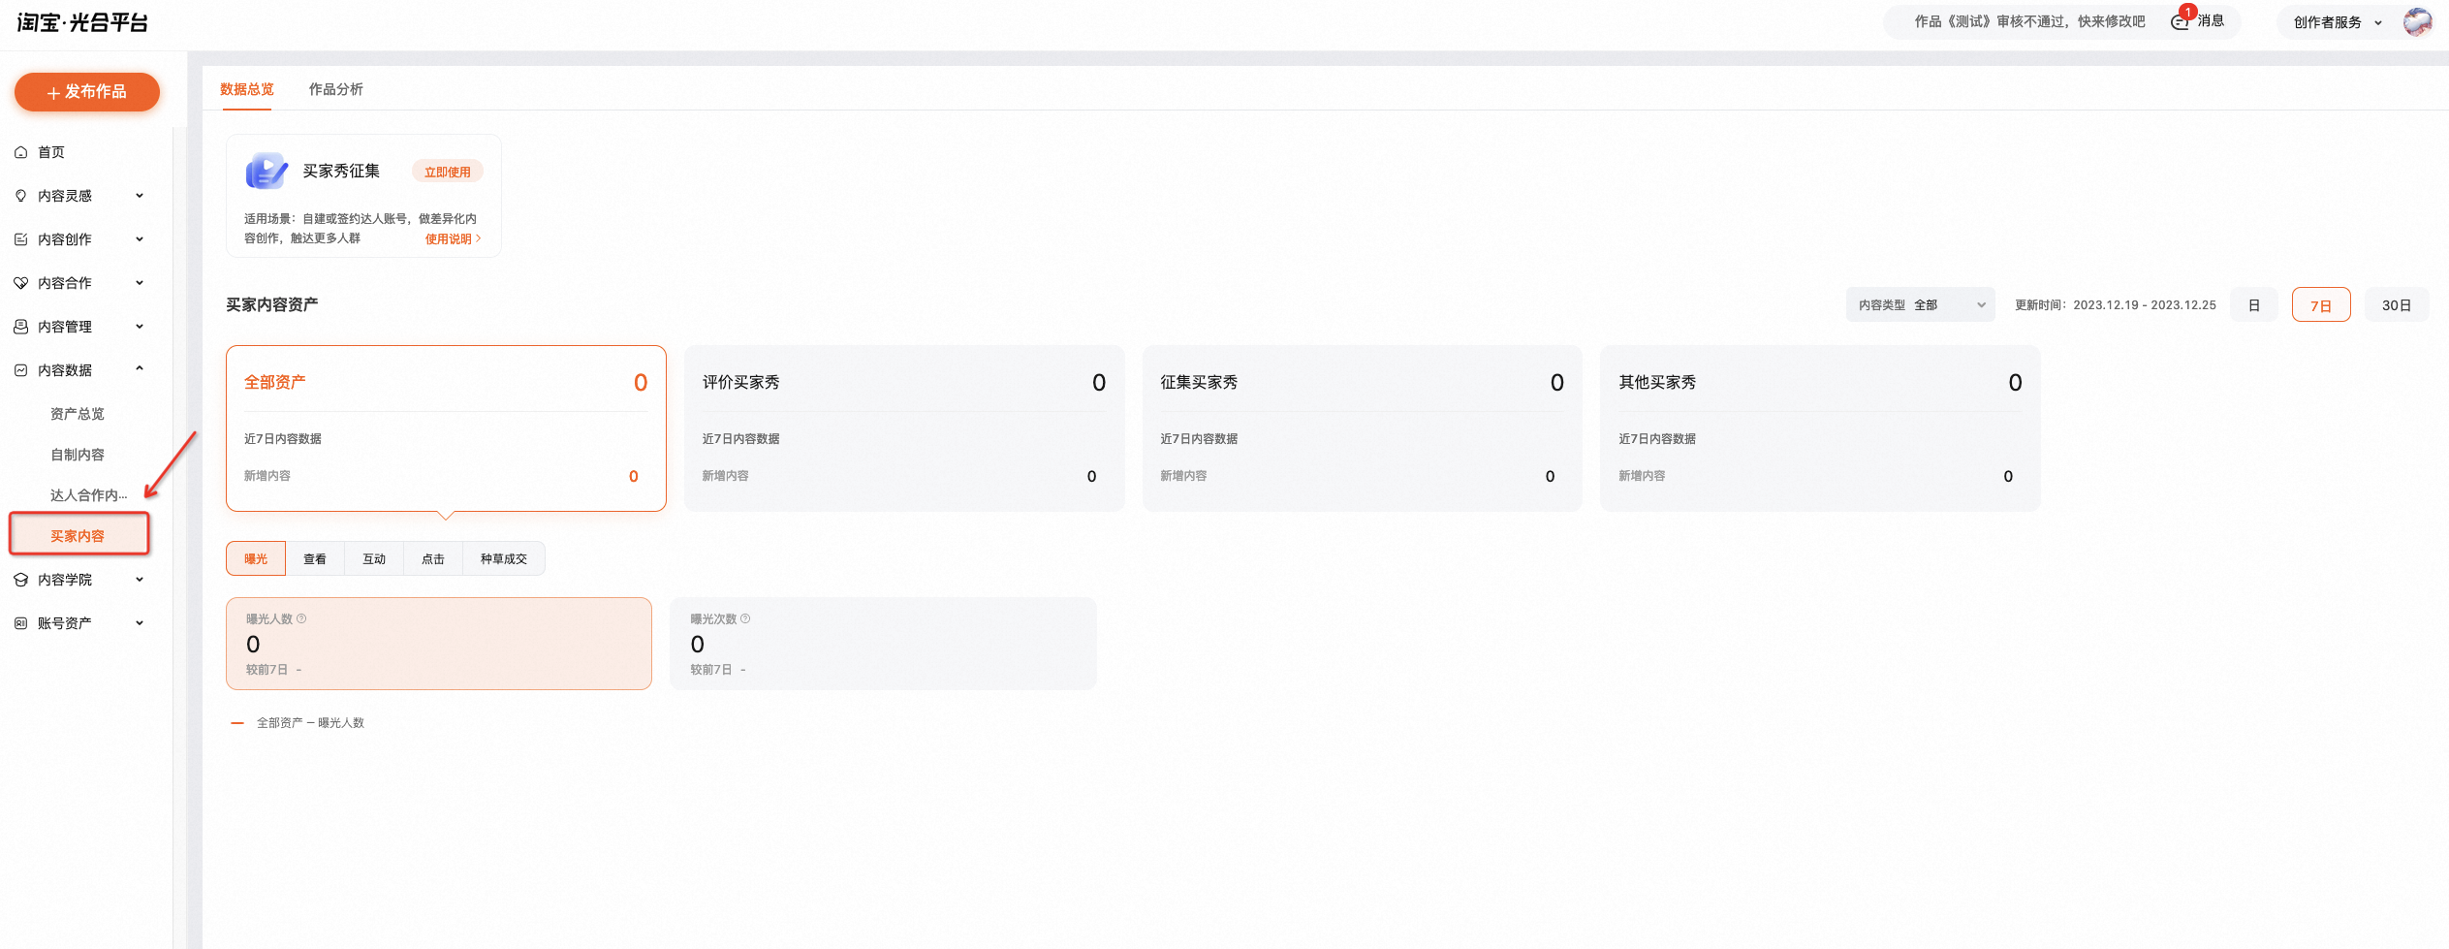The width and height of the screenshot is (2449, 949).
Task: Click the 淘宝·光合平台 logo
Action: tap(82, 22)
